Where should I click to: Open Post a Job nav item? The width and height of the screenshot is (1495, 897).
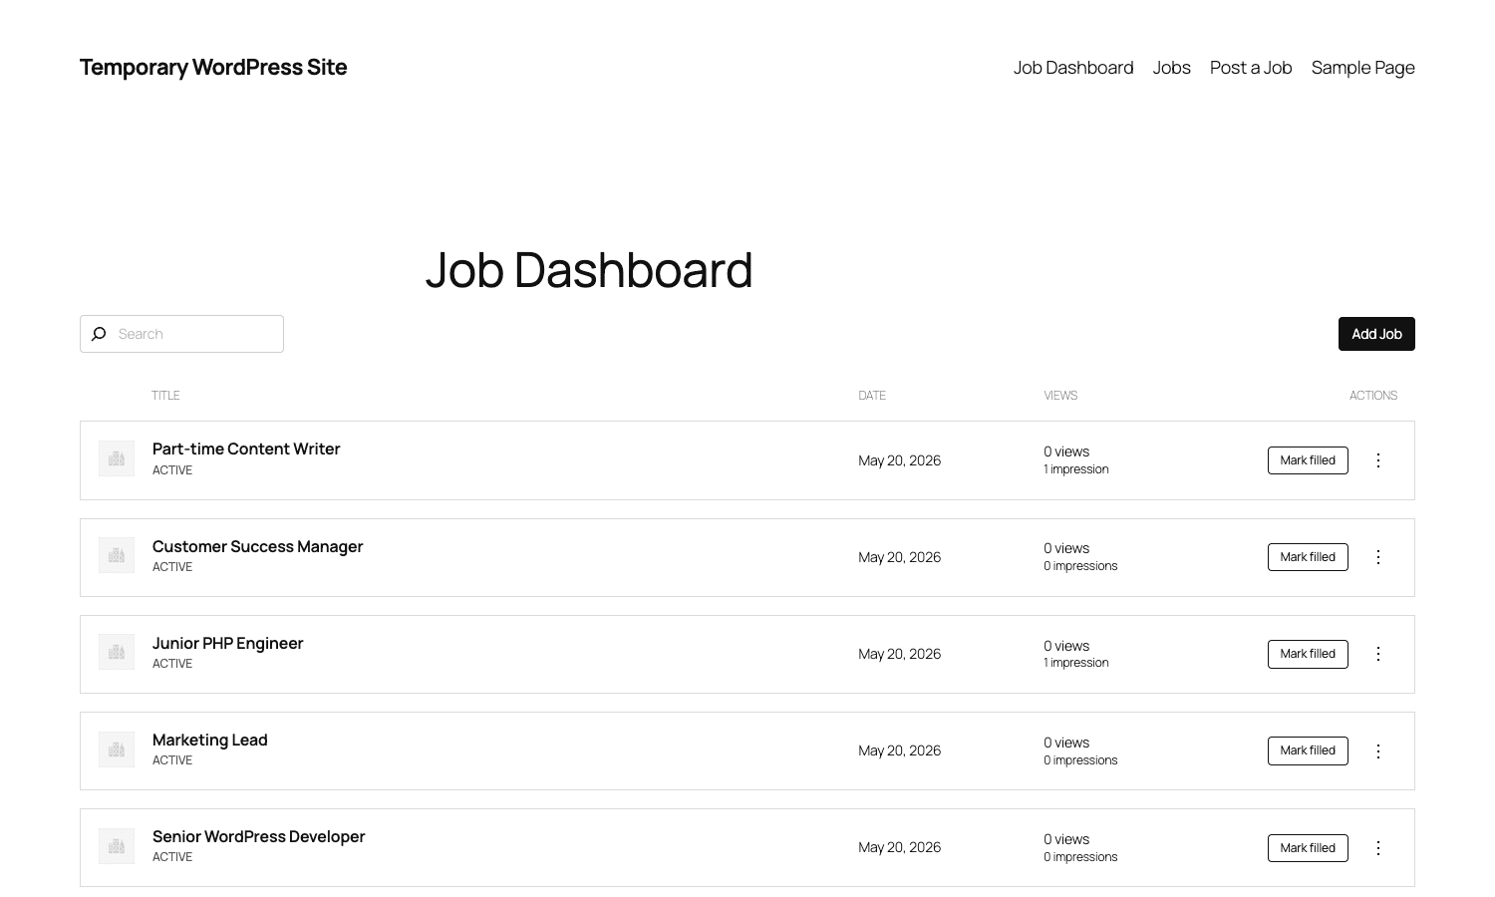point(1251,68)
